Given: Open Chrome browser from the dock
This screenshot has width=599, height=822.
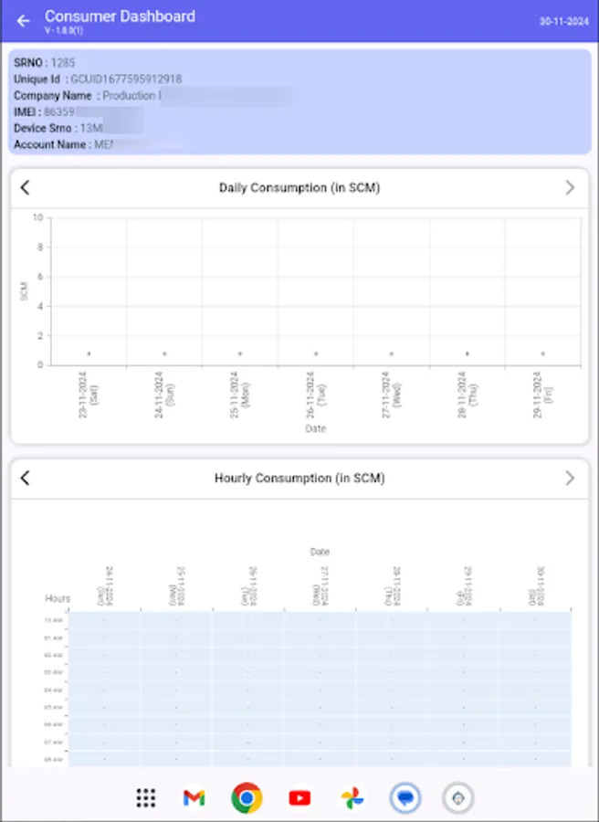Looking at the screenshot, I should (x=247, y=797).
